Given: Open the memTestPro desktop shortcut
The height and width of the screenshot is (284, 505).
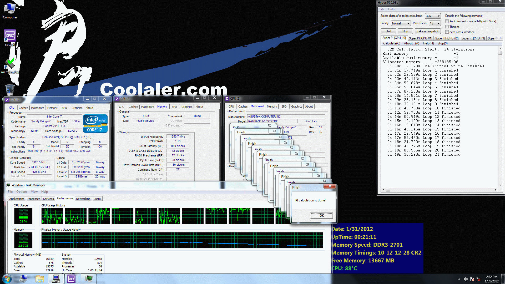Looking at the screenshot, I should pos(10,66).
